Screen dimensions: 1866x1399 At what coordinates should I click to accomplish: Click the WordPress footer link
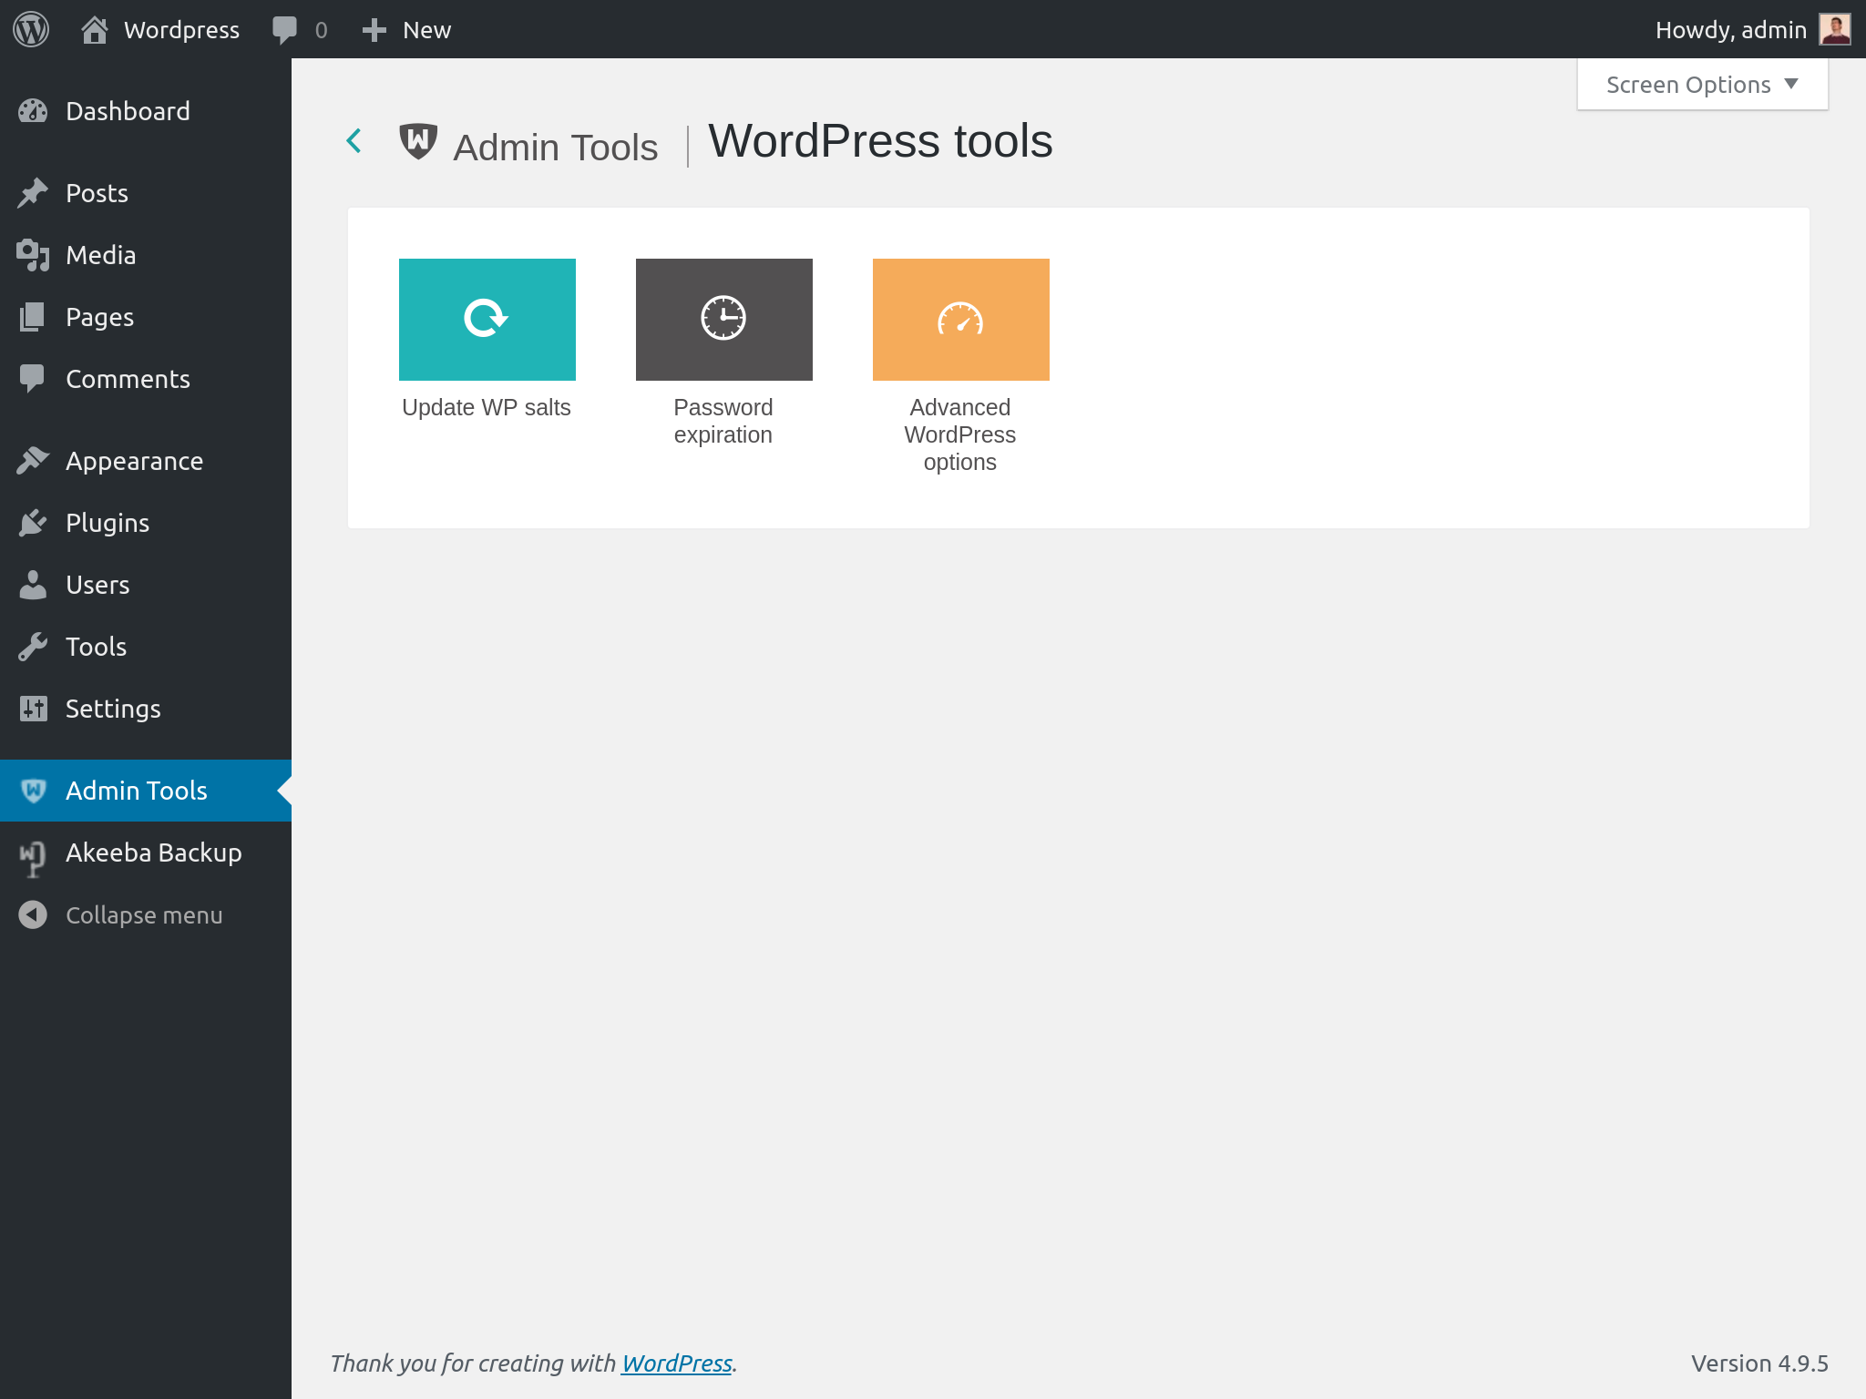(676, 1363)
